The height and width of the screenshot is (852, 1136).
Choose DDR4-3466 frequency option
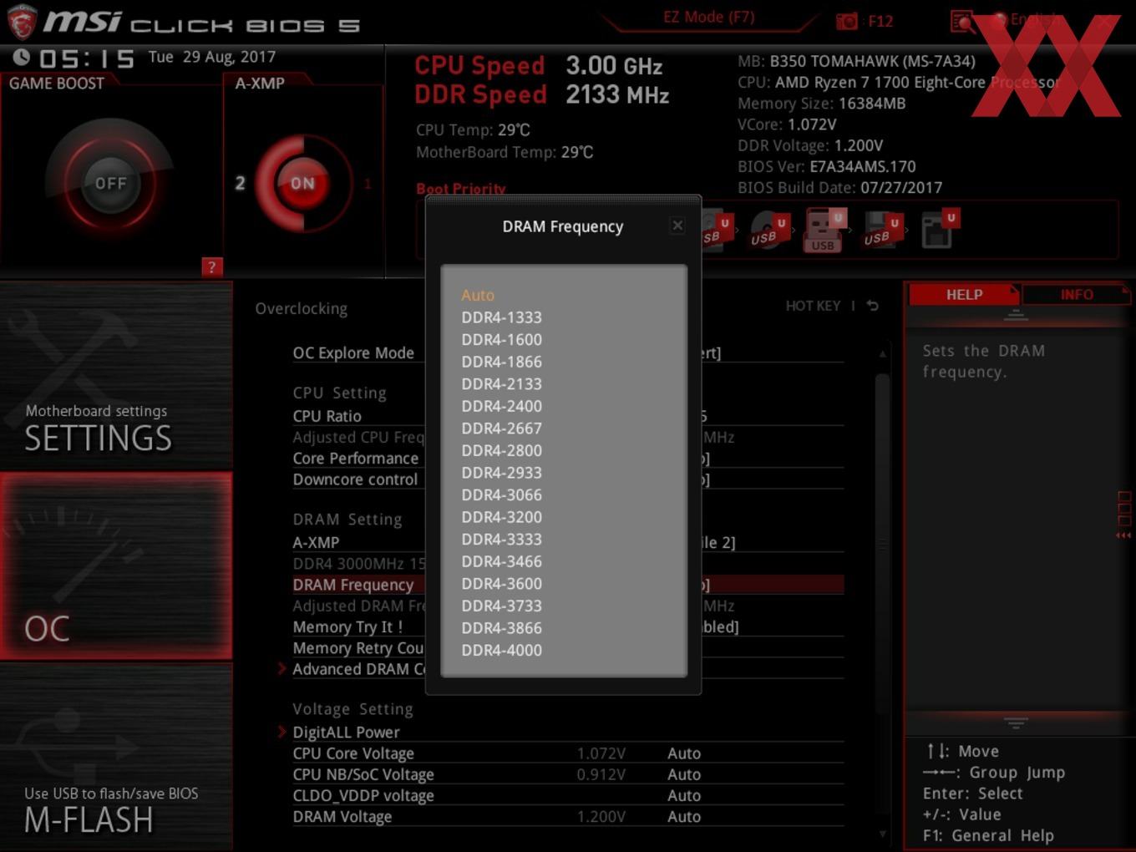click(x=501, y=561)
